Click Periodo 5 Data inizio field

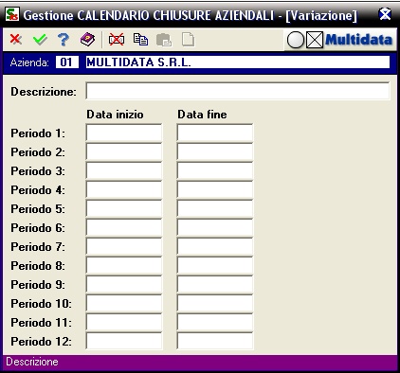[124, 208]
